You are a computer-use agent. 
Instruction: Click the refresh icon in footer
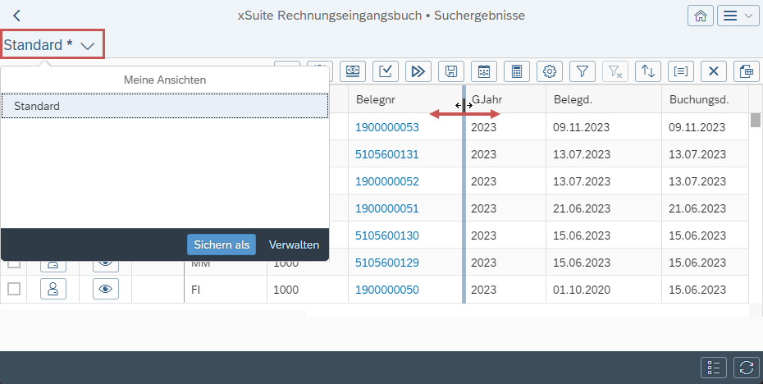(747, 368)
